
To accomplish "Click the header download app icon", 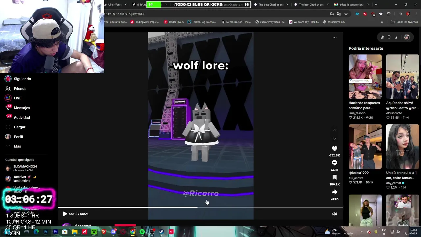I will pos(396,37).
